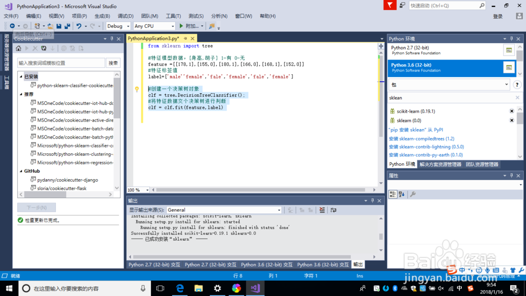Pin the Cookiecutter panel

pyautogui.click(x=112, y=38)
